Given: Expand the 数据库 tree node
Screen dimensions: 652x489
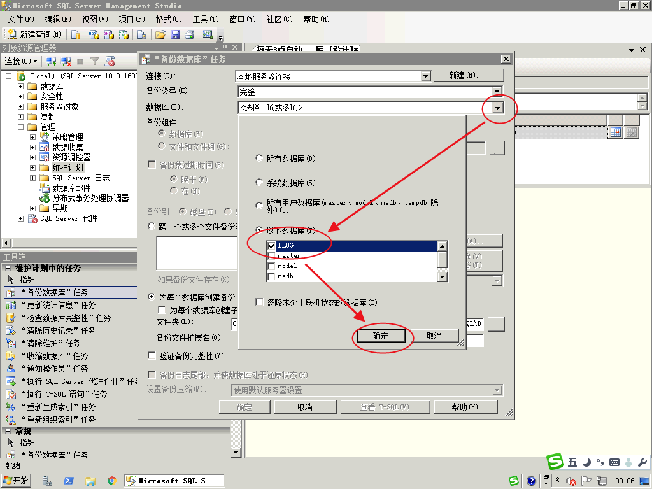Looking at the screenshot, I should coord(20,86).
